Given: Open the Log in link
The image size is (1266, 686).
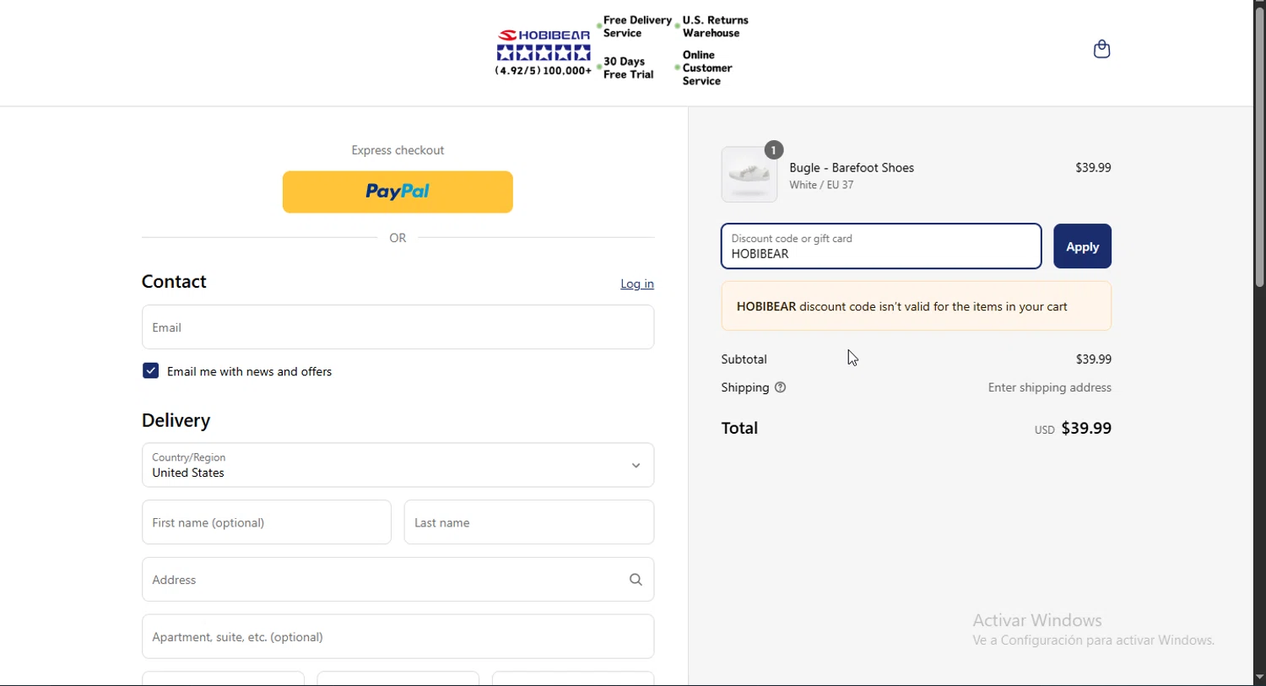Looking at the screenshot, I should pos(637,284).
